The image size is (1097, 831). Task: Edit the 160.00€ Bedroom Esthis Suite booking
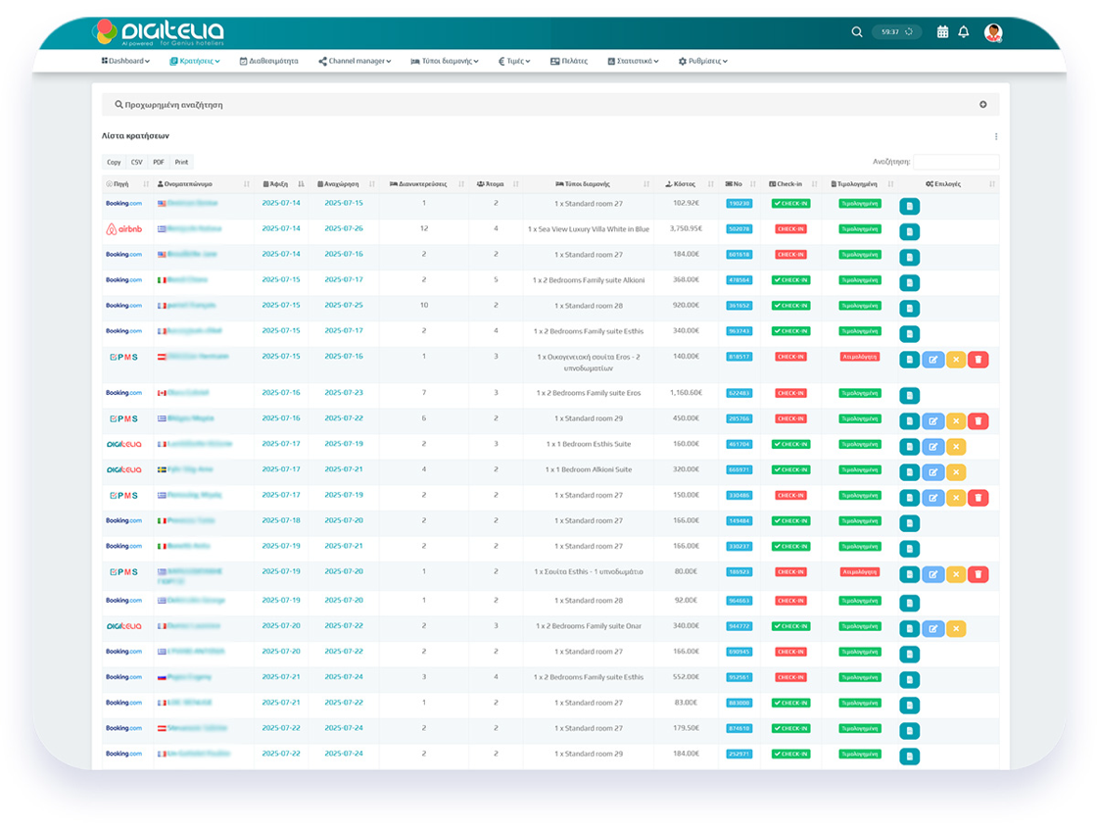click(932, 447)
